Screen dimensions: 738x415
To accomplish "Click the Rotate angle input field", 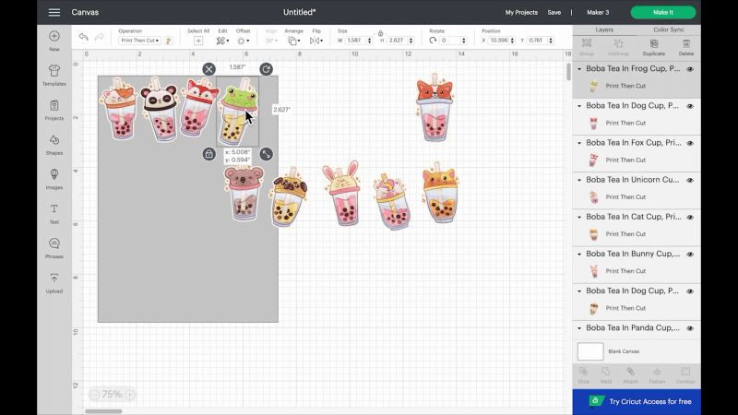I will click(451, 41).
